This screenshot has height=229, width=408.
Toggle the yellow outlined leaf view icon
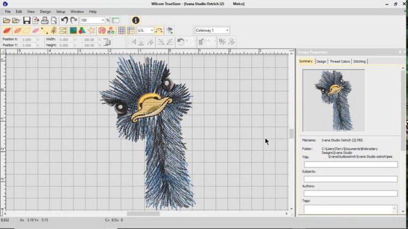(x=27, y=30)
